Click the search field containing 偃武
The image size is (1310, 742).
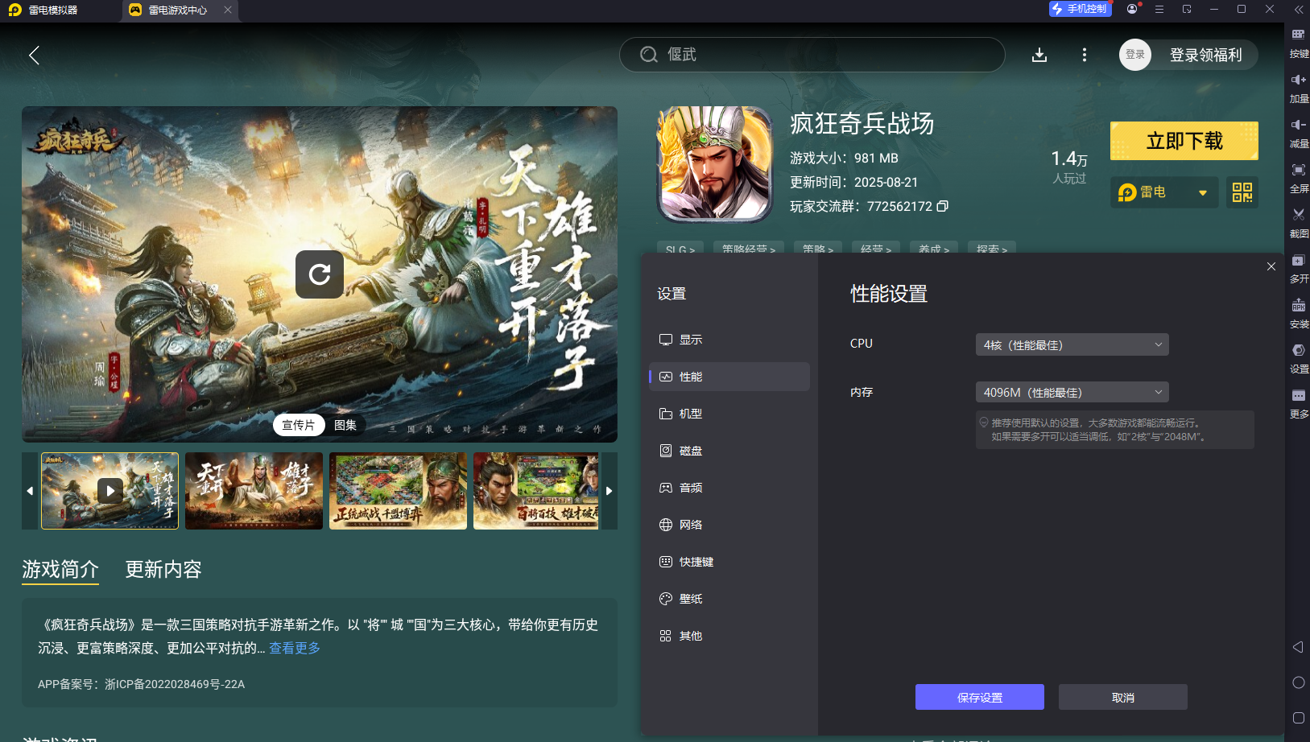tap(812, 55)
